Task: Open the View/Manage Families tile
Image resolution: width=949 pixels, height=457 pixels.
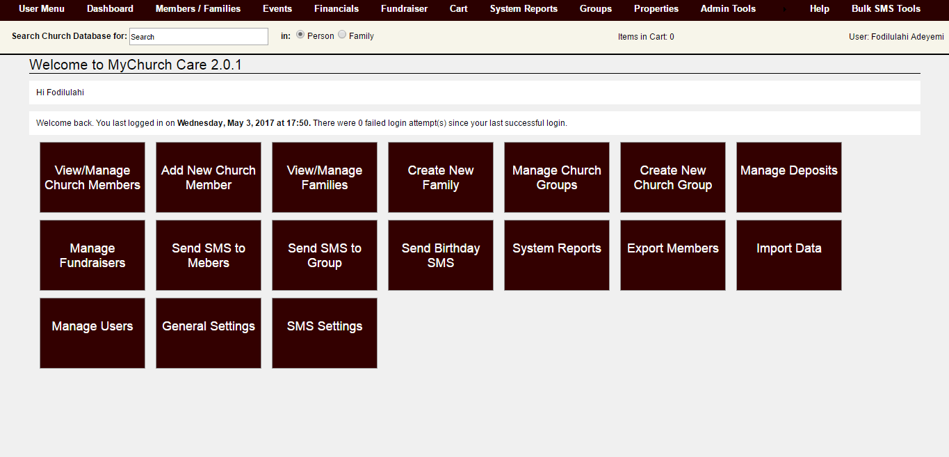Action: pos(325,177)
